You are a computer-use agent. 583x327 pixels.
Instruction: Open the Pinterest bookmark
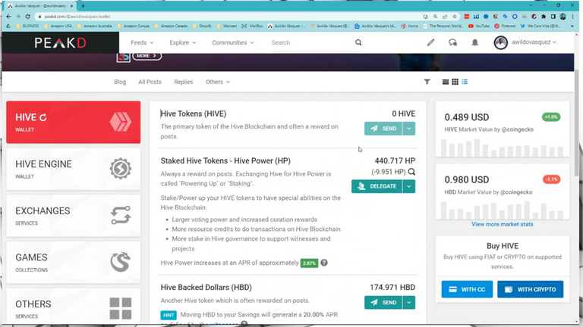coord(505,26)
